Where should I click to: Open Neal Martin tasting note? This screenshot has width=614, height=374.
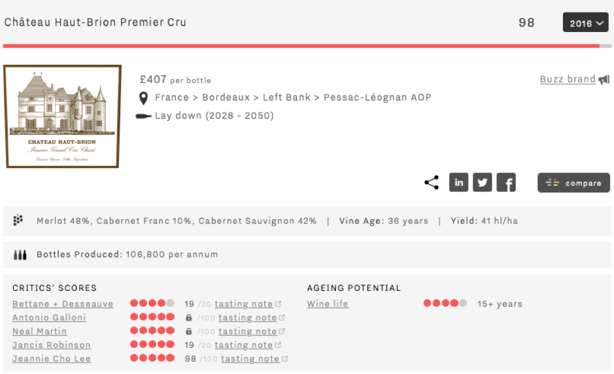pyautogui.click(x=251, y=331)
